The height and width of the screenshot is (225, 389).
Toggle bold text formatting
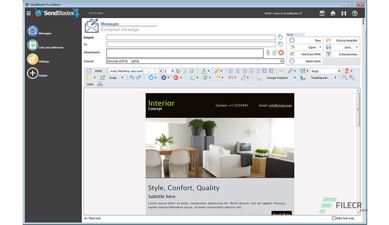point(178,71)
